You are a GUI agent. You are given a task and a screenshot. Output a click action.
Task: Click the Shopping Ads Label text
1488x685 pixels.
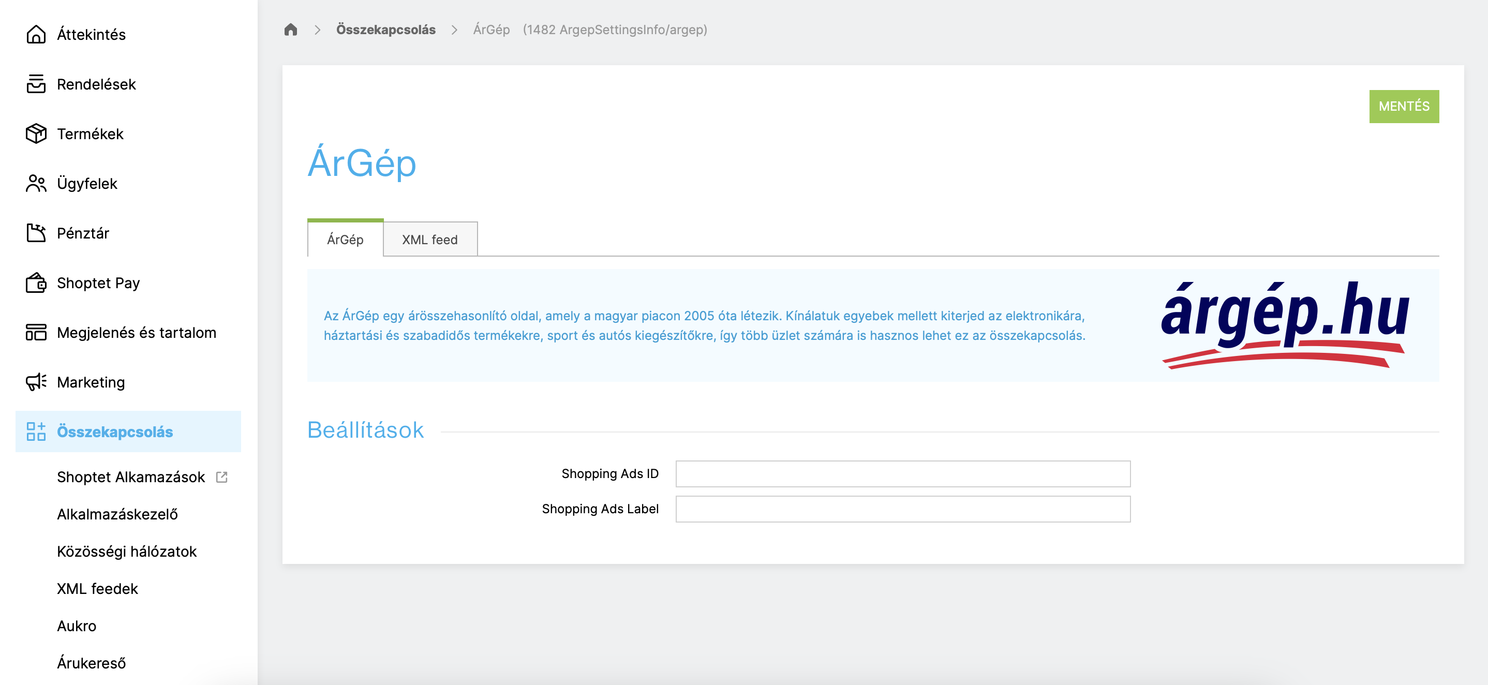[600, 509]
